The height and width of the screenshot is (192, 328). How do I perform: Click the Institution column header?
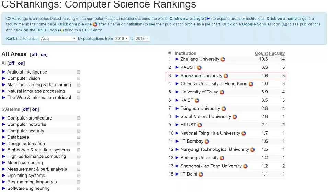pos(185,53)
